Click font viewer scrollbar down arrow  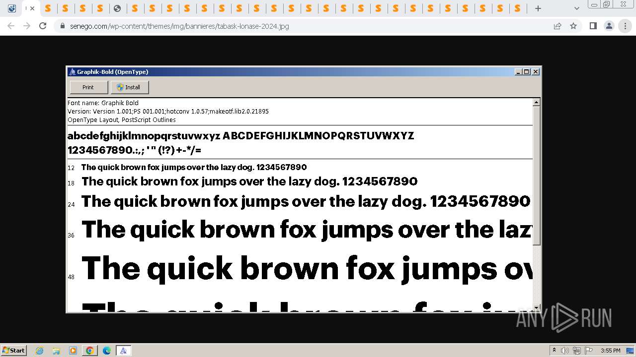(537, 307)
